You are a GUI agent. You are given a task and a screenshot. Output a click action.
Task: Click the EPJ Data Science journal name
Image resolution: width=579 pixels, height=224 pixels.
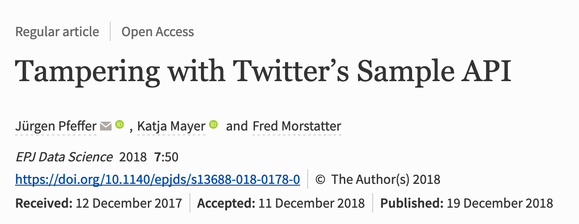pos(64,157)
